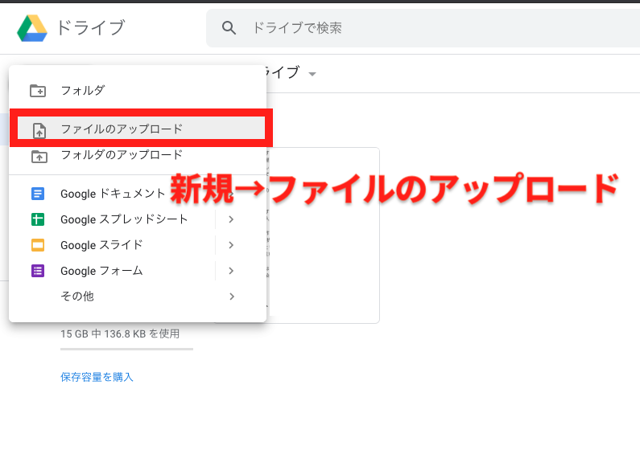
Task: Expand the その他 submenu arrow
Action: coord(231,297)
